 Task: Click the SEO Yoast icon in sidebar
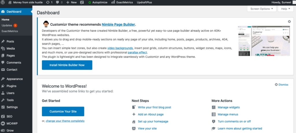click(x=3, y=116)
